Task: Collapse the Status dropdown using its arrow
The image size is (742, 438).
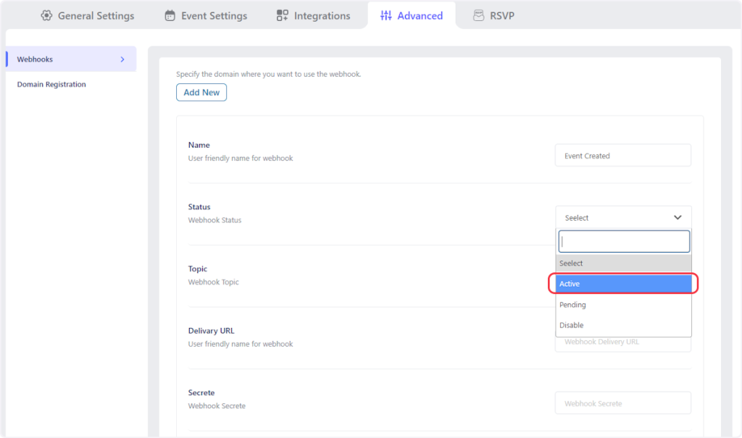Action: 678,217
